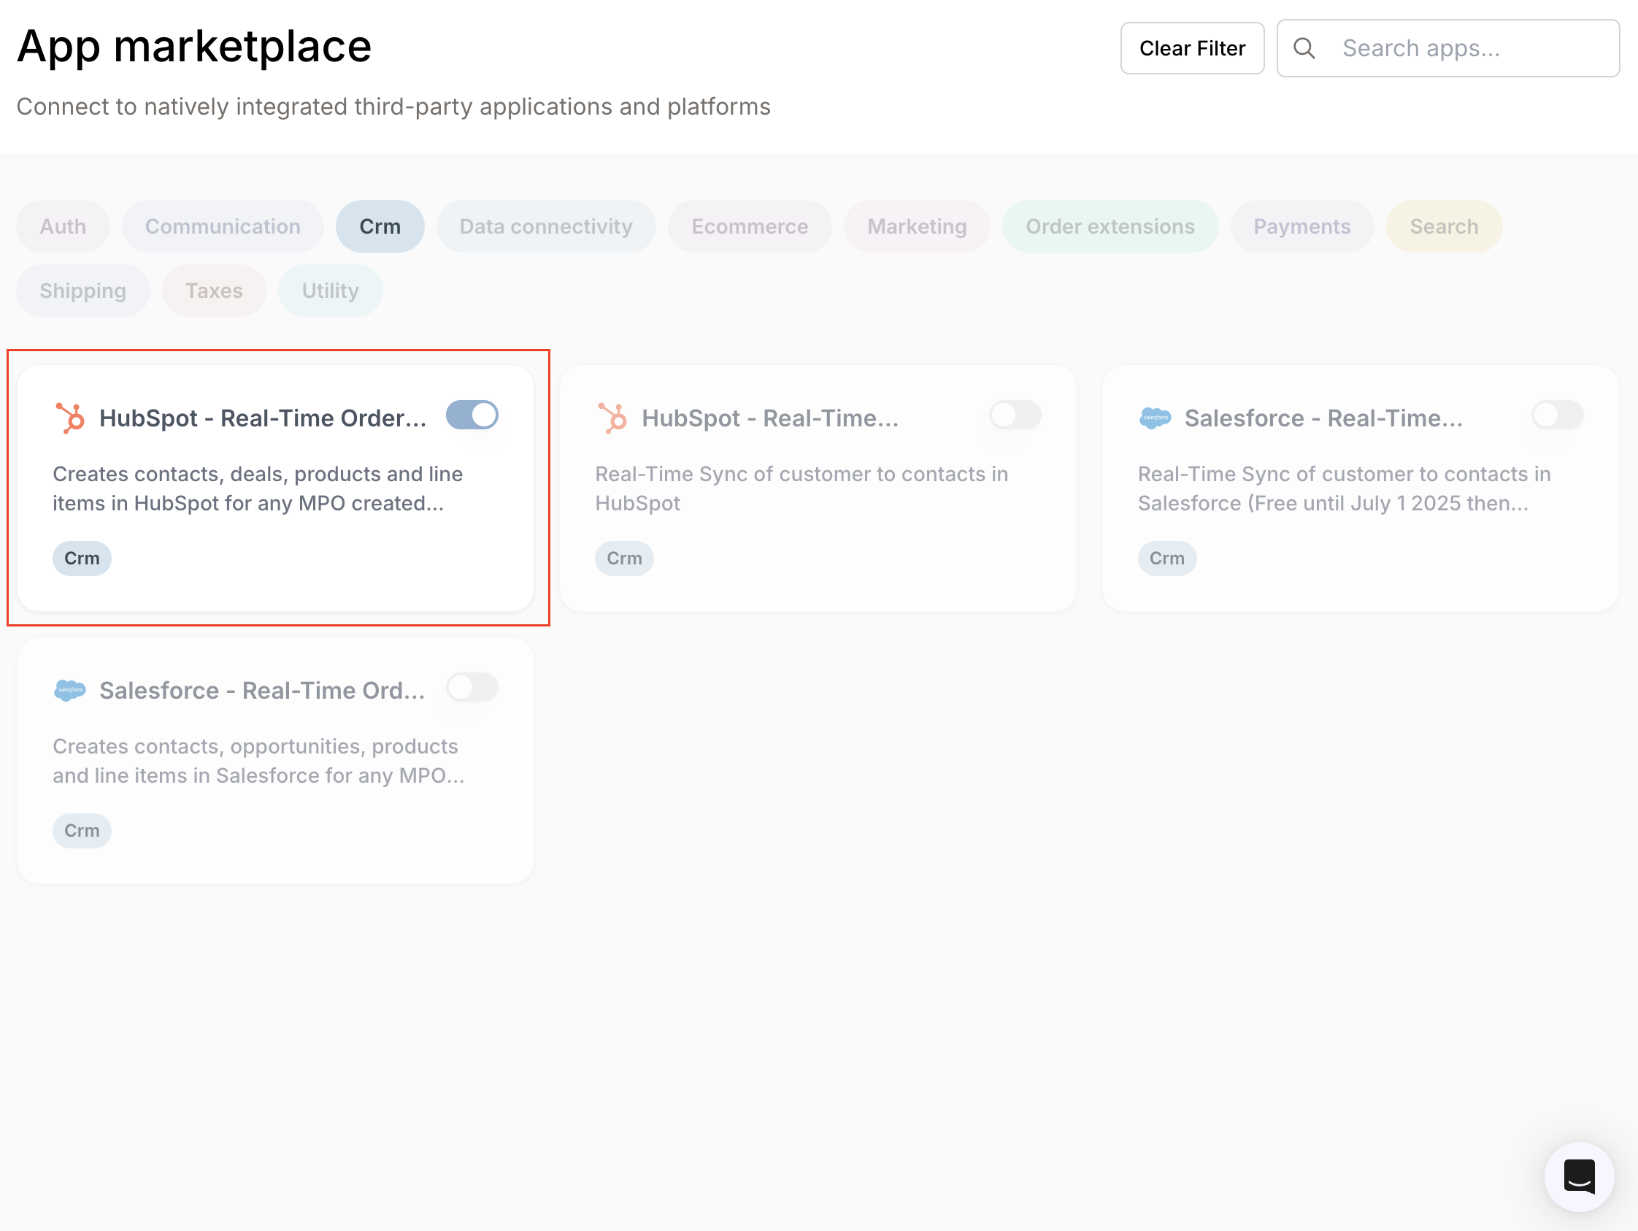
Task: Select the Shipping category filter
Action: pyautogui.click(x=83, y=291)
